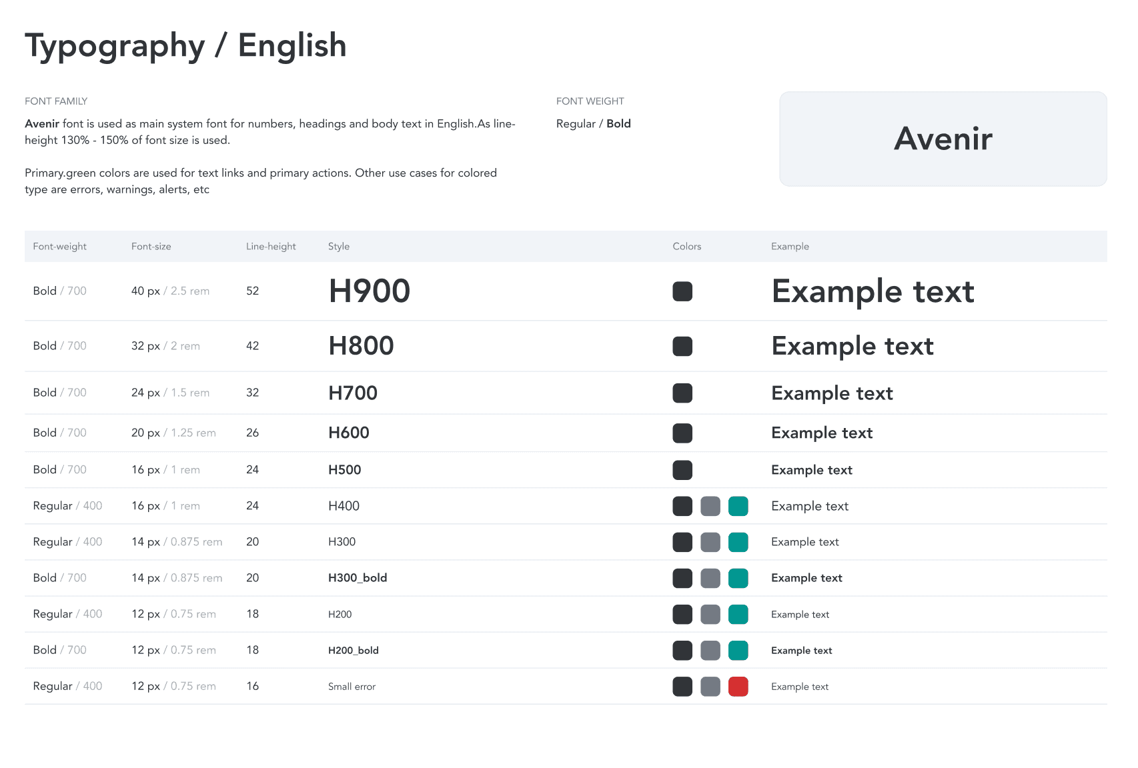The height and width of the screenshot is (768, 1138).
Task: Pick the gray swatch in the H400 row
Action: (x=710, y=506)
